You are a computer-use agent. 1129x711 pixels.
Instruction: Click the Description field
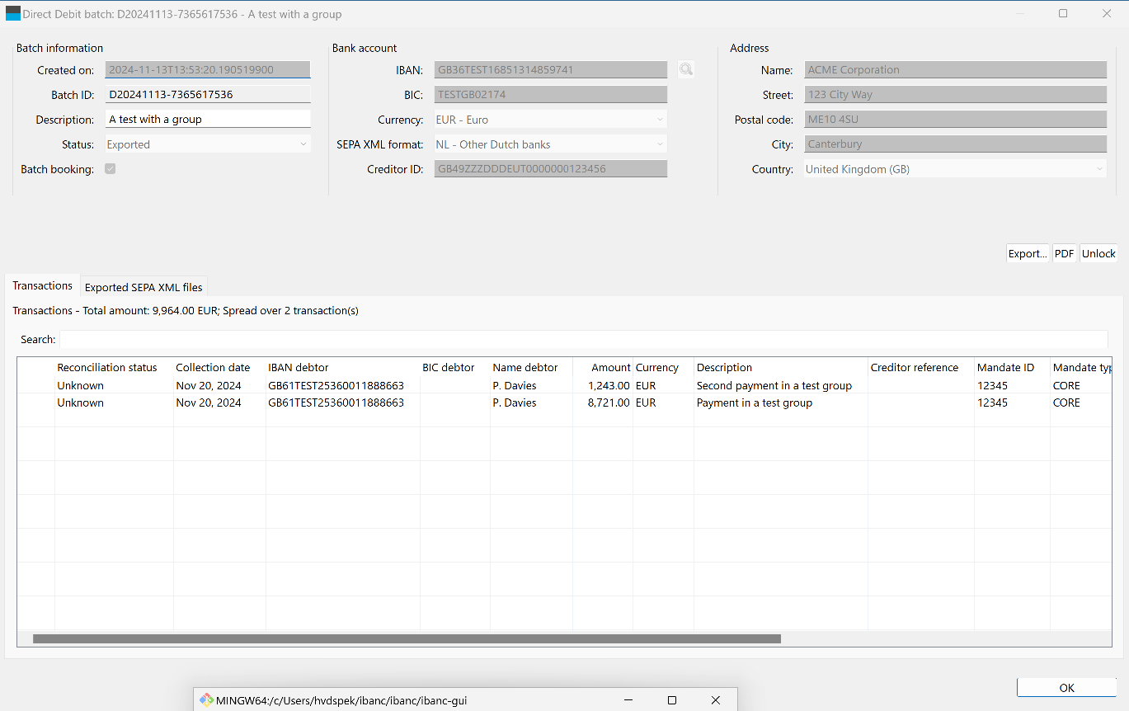pos(208,119)
